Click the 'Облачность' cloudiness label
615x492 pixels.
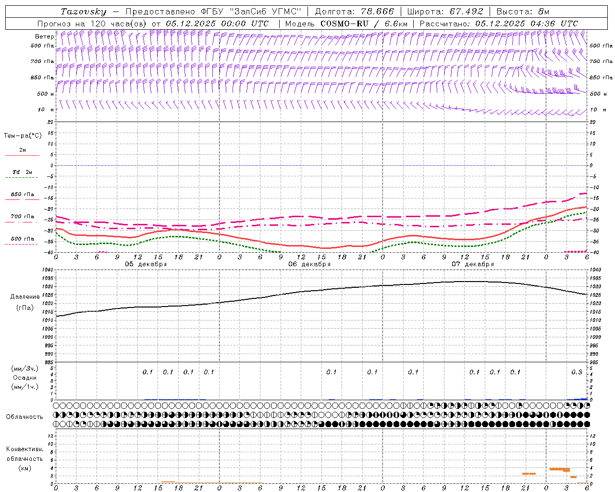25,417
